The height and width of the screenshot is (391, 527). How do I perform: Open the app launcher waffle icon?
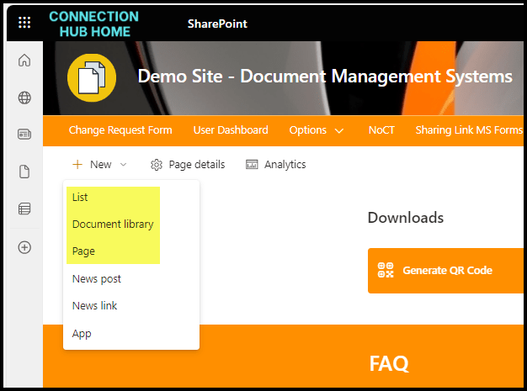[24, 24]
